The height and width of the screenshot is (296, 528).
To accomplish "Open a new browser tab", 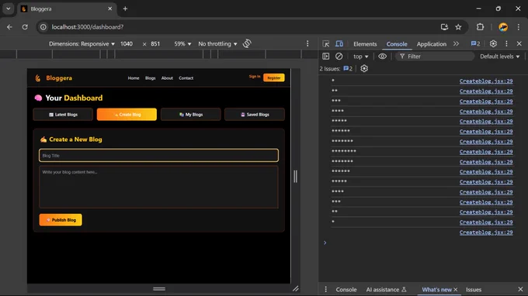I will [125, 9].
